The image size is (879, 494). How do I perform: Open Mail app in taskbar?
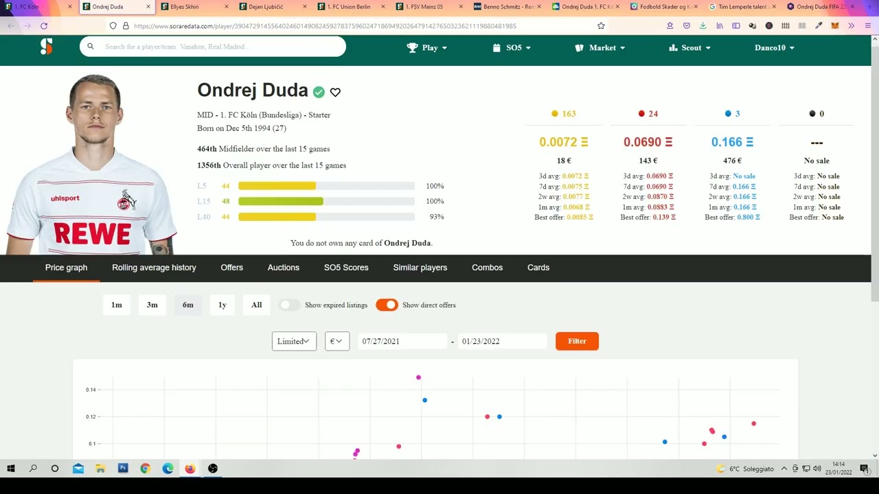pos(78,469)
